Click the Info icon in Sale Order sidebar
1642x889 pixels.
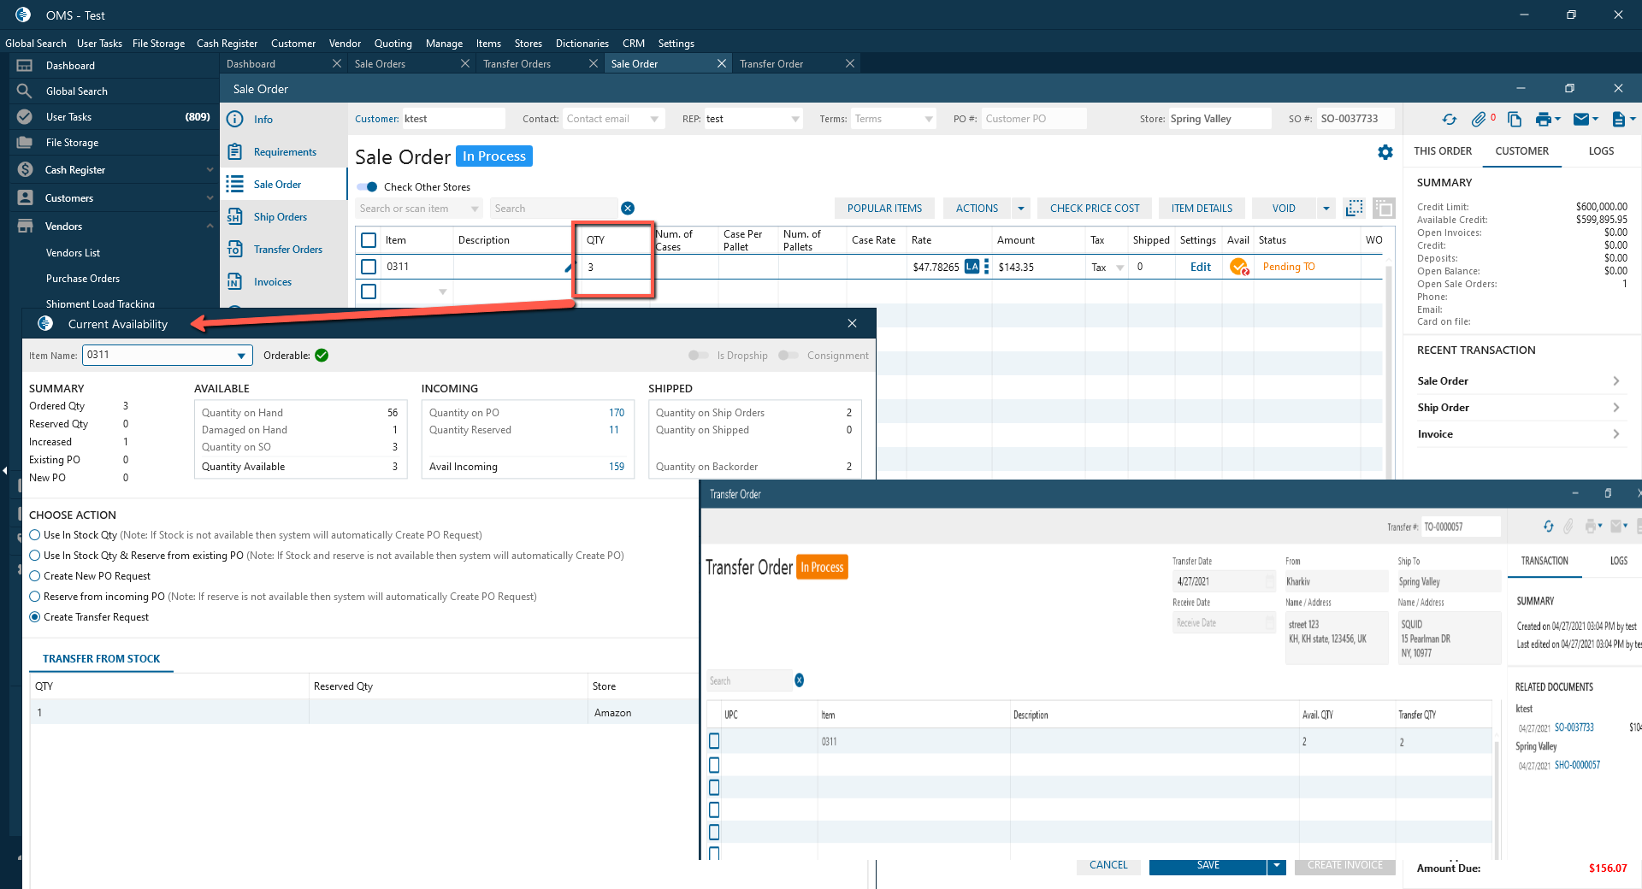click(235, 120)
